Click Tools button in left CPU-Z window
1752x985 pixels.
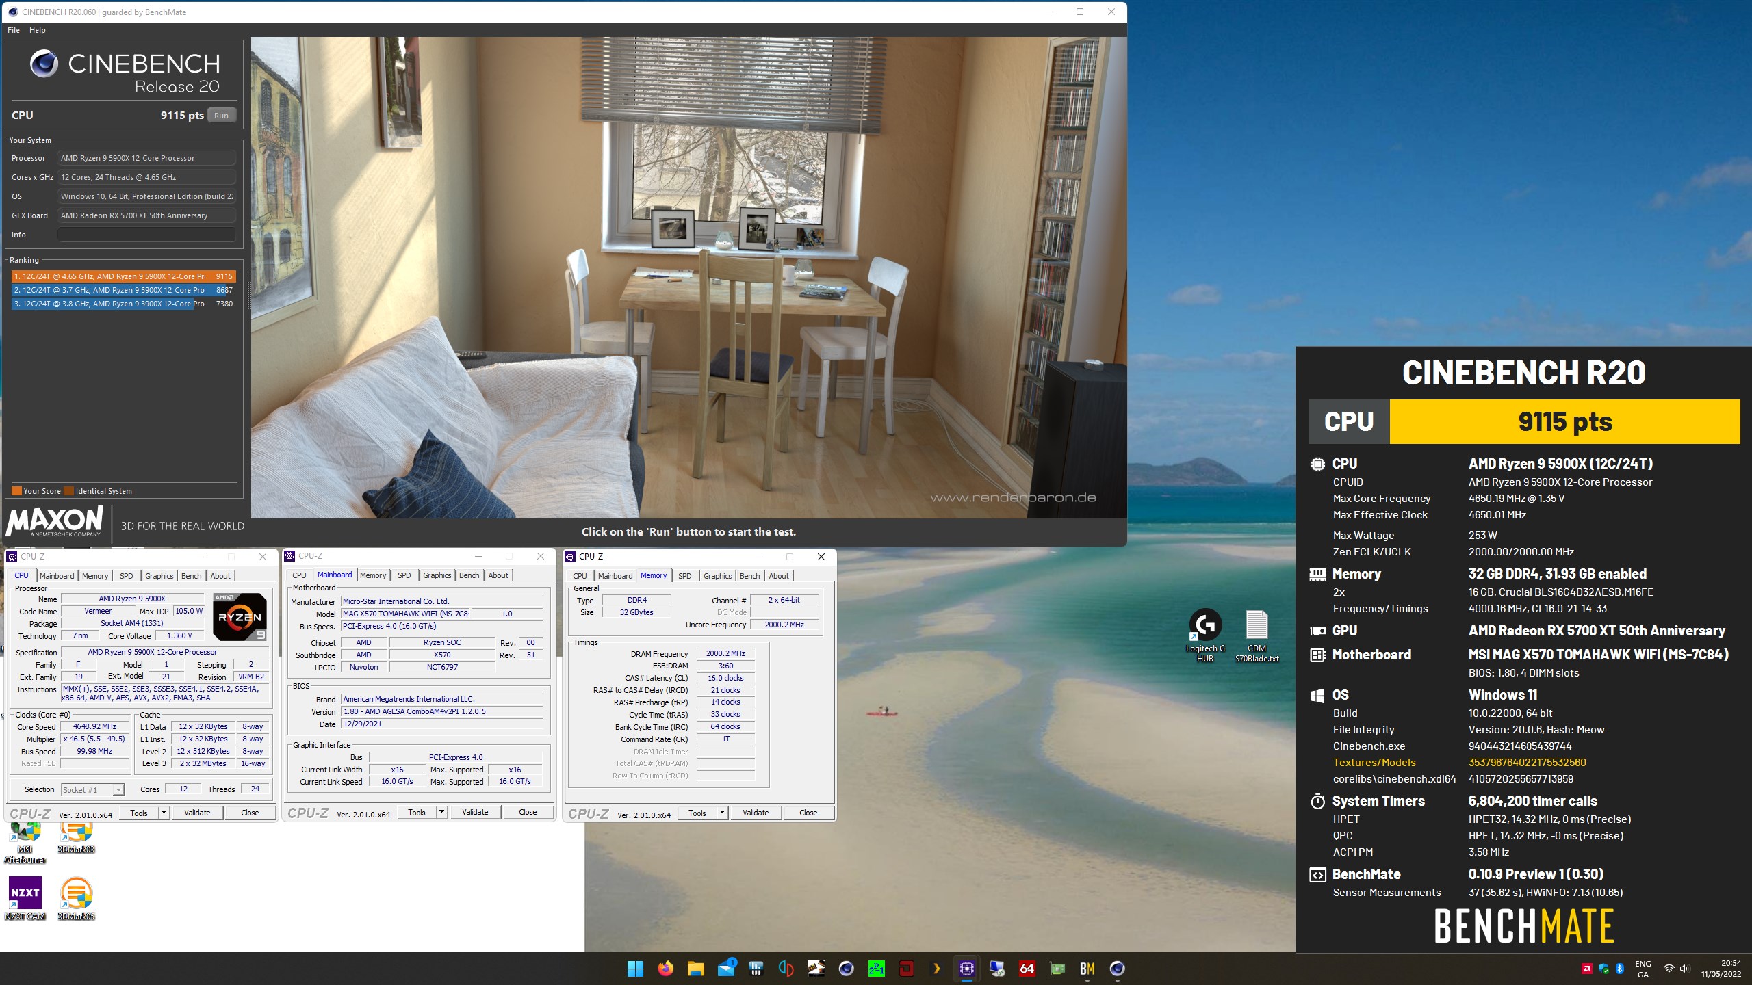(139, 813)
